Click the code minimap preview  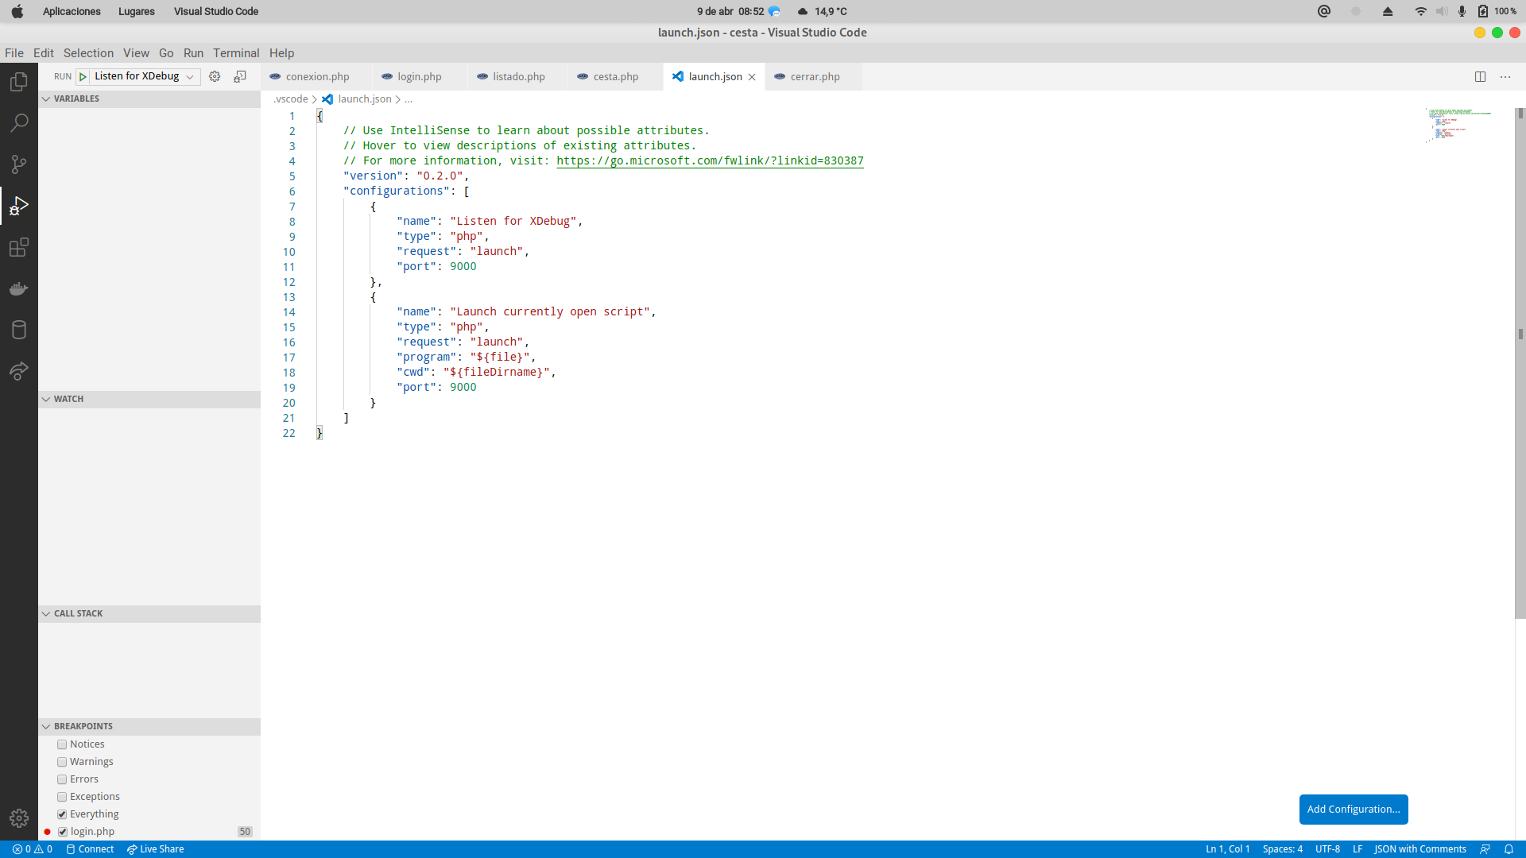point(1458,126)
